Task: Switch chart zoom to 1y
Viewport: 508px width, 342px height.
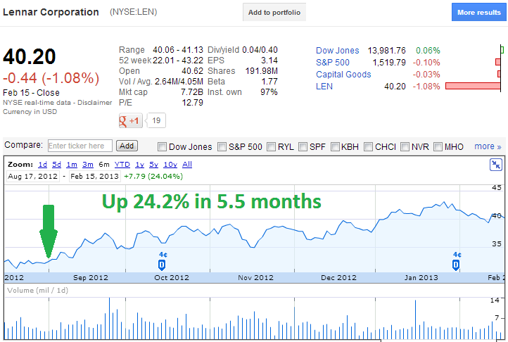Action: (139, 165)
